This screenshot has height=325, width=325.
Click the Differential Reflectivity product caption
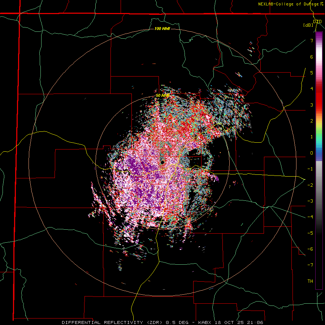pos(162,322)
